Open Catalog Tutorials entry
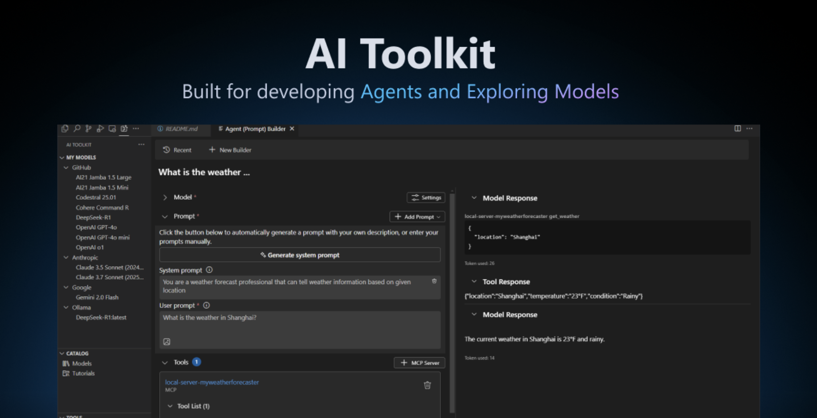 coord(79,373)
